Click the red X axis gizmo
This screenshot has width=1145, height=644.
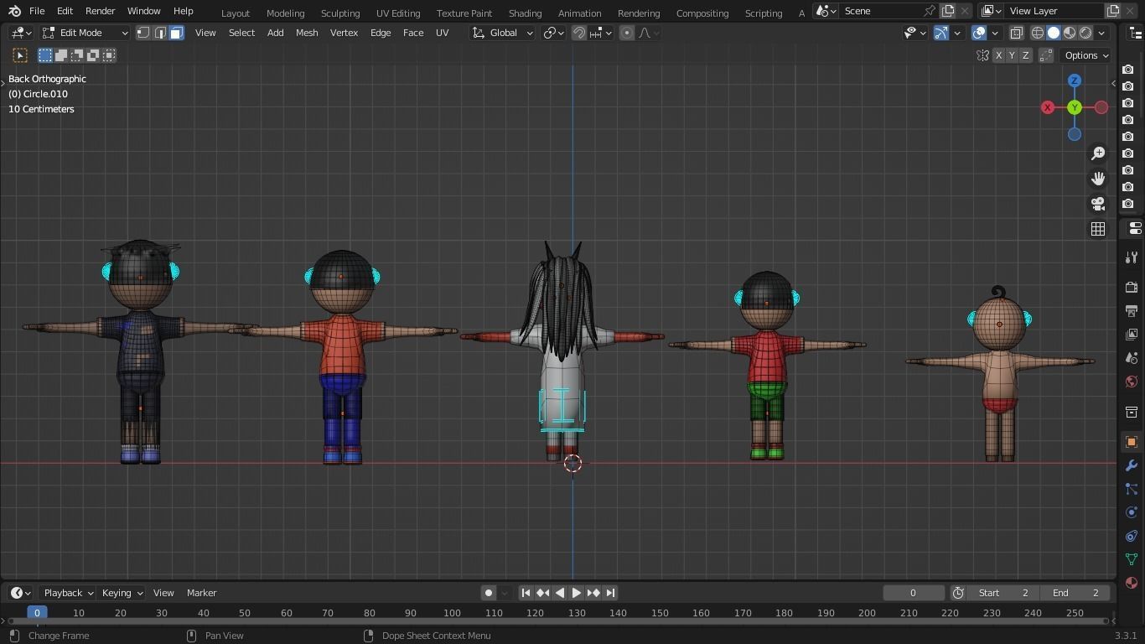(x=1048, y=107)
